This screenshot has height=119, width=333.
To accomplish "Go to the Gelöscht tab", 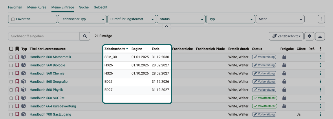I will click(100, 7).
